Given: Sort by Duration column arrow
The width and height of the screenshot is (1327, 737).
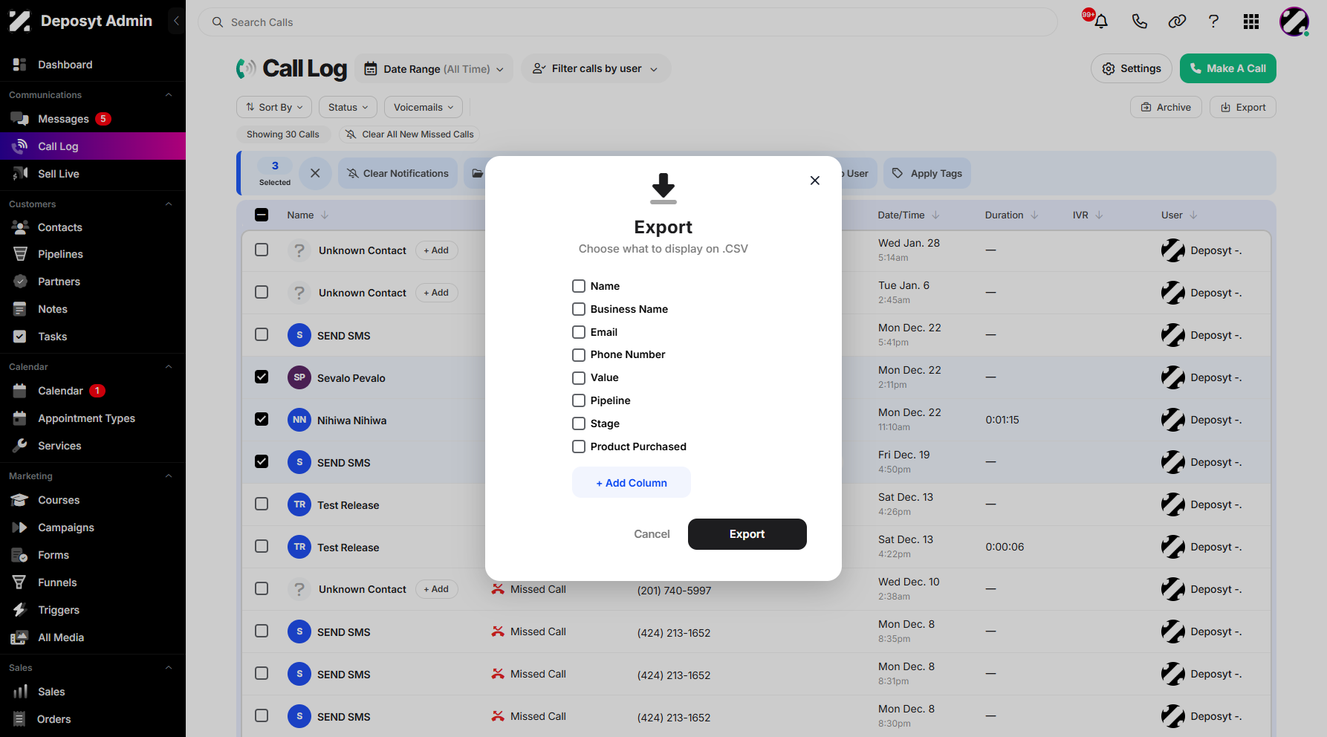Looking at the screenshot, I should (1034, 215).
